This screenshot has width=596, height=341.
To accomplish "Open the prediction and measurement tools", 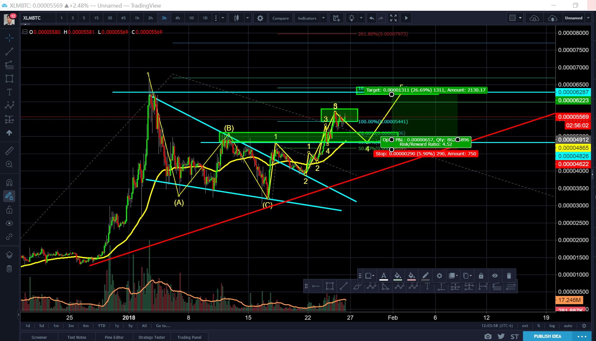I will tap(9, 119).
